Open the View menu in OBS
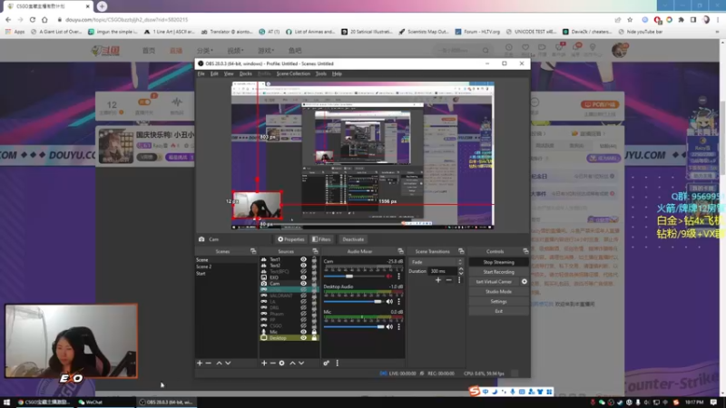The width and height of the screenshot is (726, 408). [229, 73]
